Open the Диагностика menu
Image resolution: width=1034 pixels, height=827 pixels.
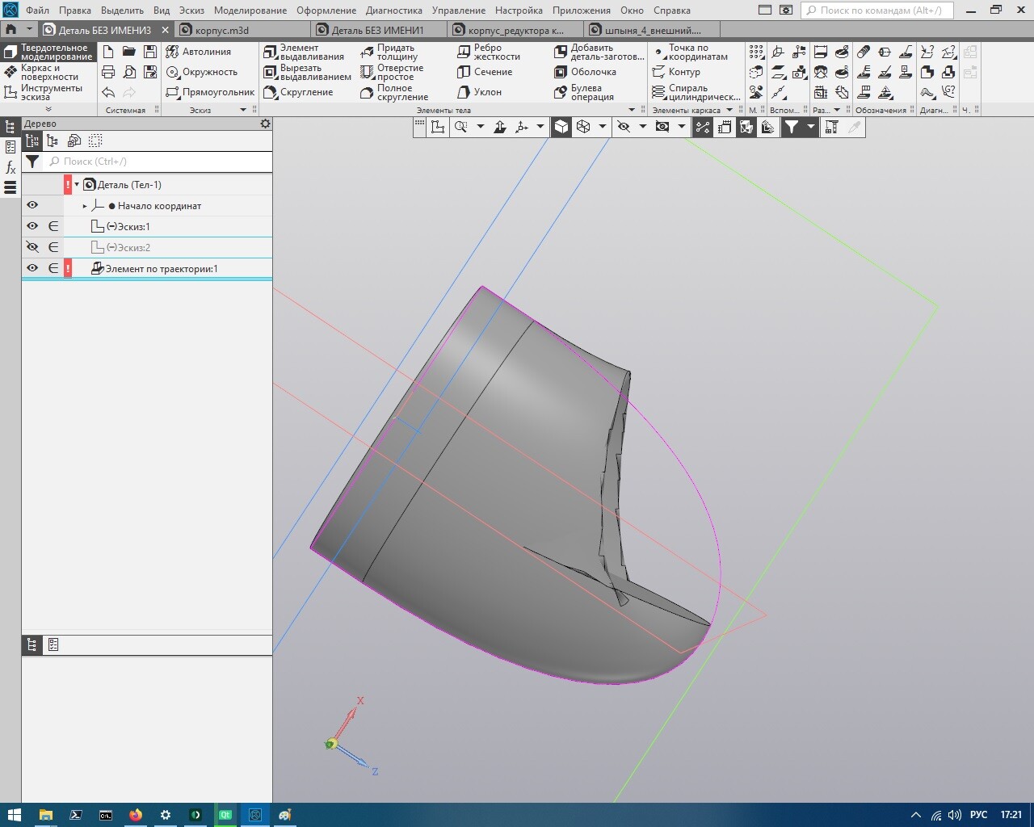394,10
